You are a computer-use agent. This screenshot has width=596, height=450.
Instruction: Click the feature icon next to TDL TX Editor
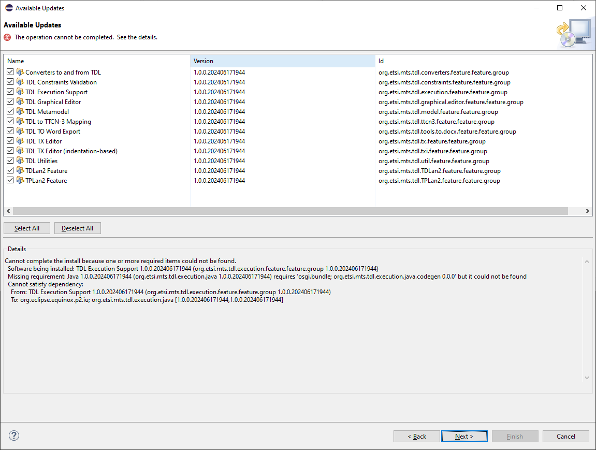[20, 141]
